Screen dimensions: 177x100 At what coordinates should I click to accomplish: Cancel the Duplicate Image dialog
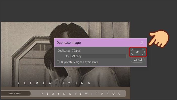(x=138, y=60)
